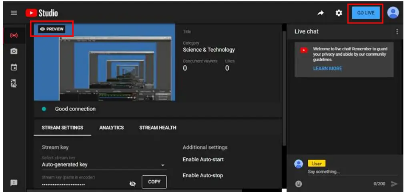Click the exit-studio icon in the sidebar
This screenshot has height=193, width=407.
click(14, 83)
